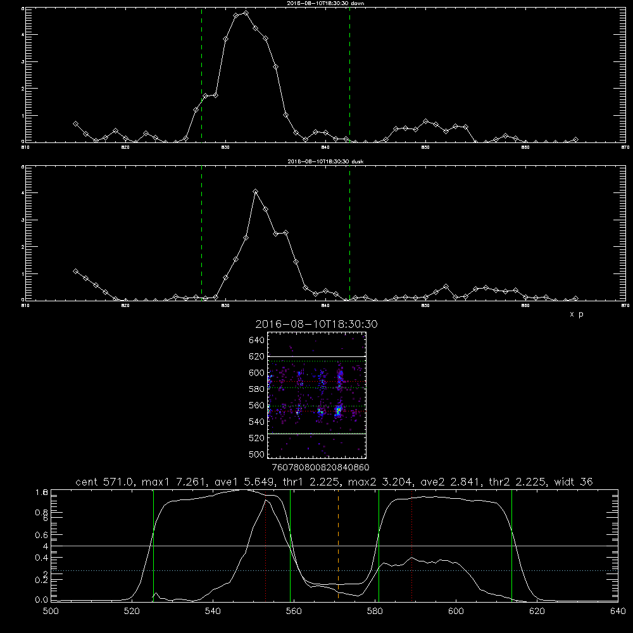
Task: Click y-axis label '0.4' on bottom plot
Action: pos(42,558)
